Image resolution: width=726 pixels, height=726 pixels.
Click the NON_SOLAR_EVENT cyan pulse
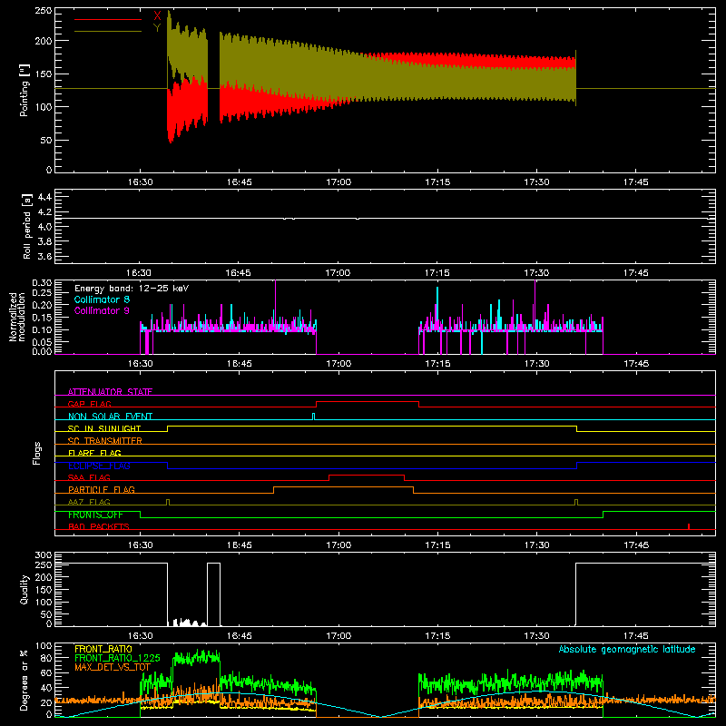313,417
